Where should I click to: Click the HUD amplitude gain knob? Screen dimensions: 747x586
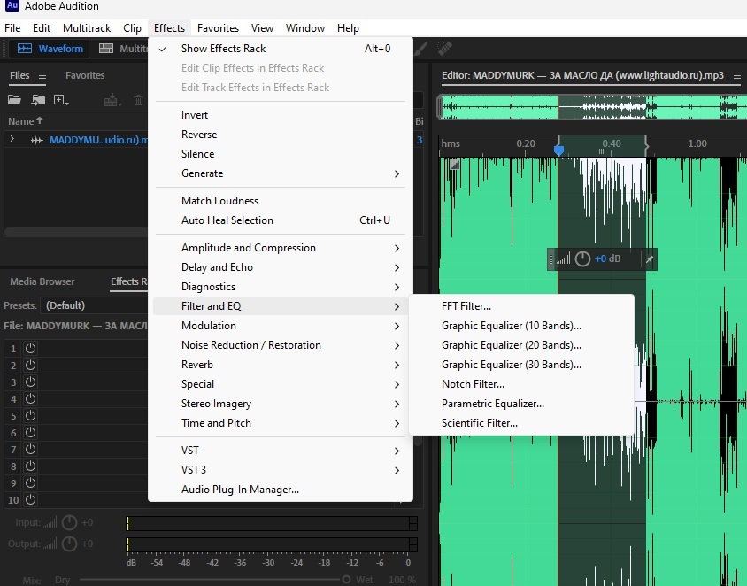[x=582, y=259]
